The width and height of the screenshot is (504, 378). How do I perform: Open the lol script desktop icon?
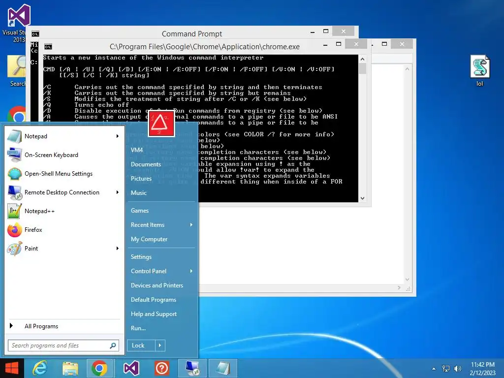click(479, 71)
